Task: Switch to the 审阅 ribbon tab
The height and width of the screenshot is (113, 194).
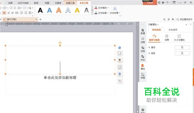Action: click(x=36, y=3)
